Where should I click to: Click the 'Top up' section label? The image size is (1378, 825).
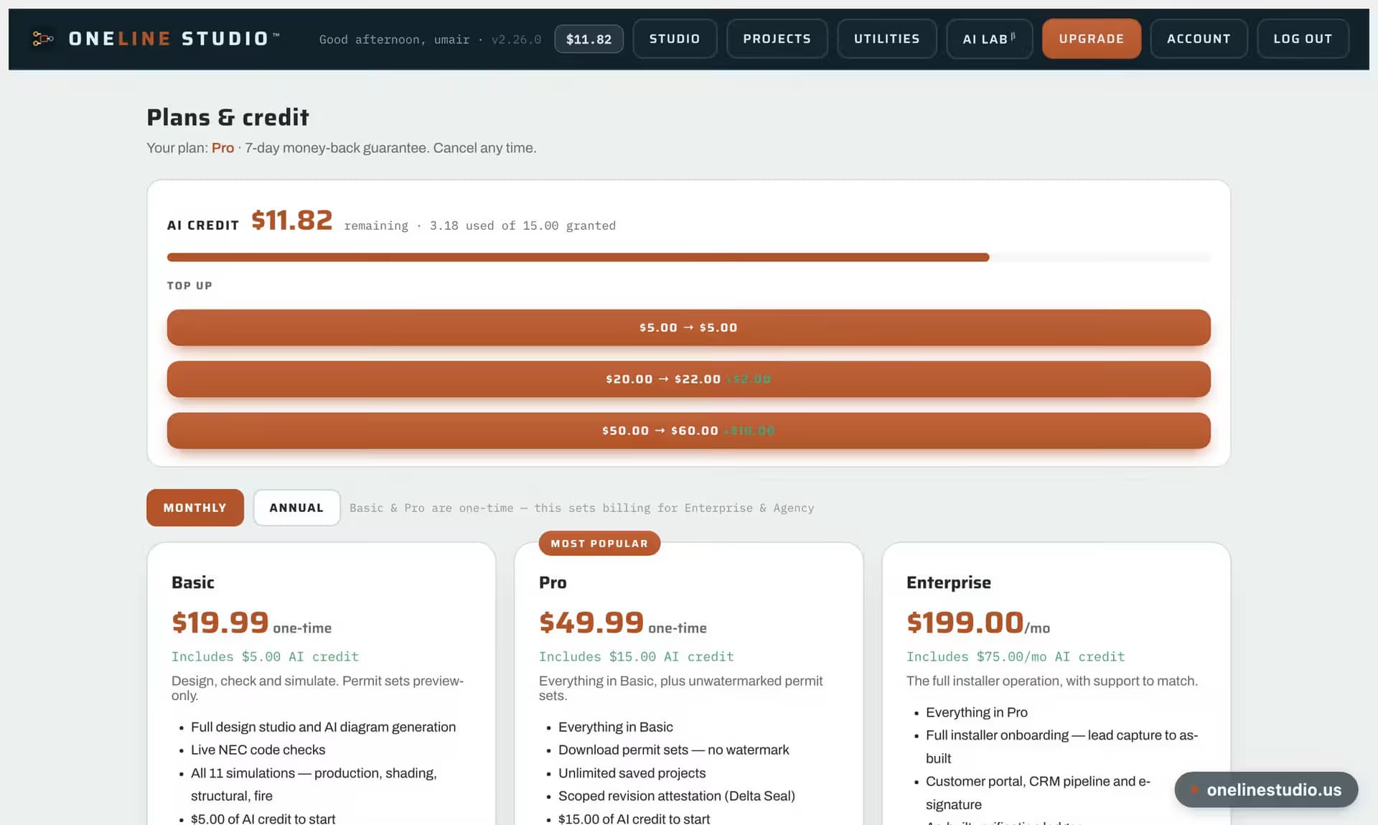point(189,286)
